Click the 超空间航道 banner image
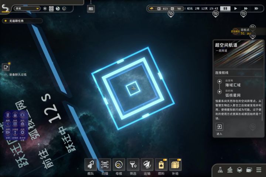The image size is (266, 177). 239,54
